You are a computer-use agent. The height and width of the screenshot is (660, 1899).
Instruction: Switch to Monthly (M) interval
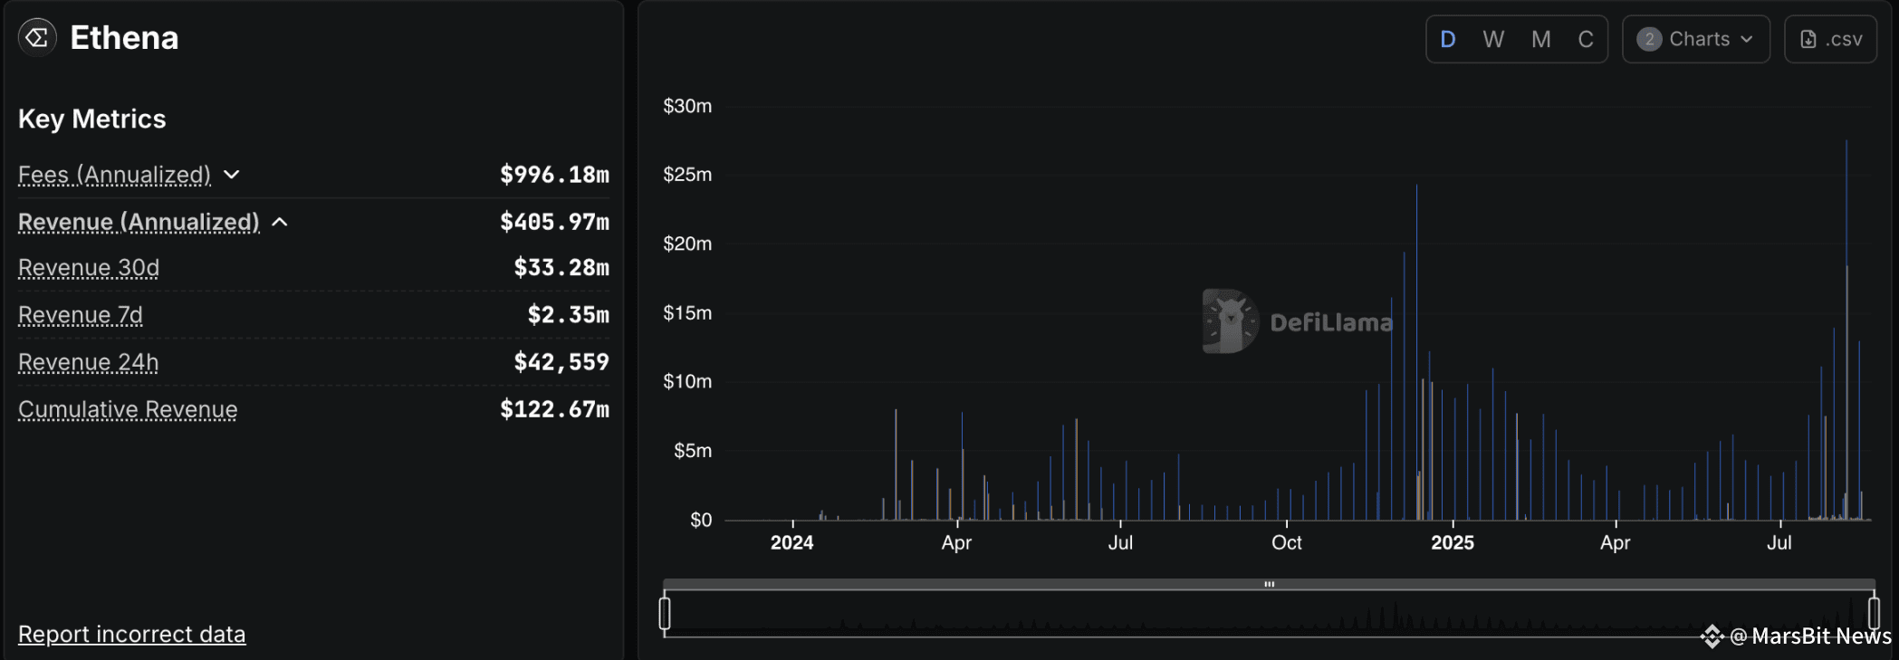(1541, 39)
